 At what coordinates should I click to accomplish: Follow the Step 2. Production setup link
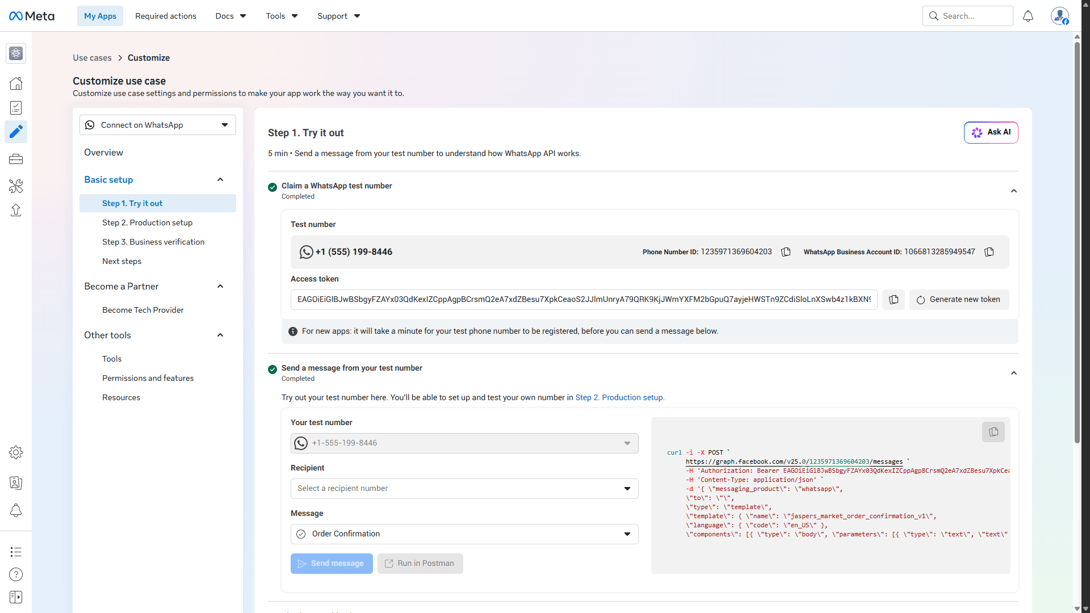[x=620, y=398]
